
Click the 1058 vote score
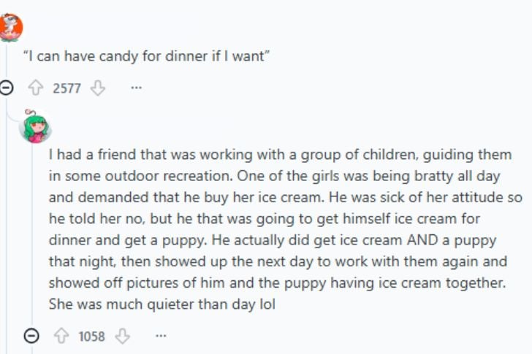click(x=92, y=336)
